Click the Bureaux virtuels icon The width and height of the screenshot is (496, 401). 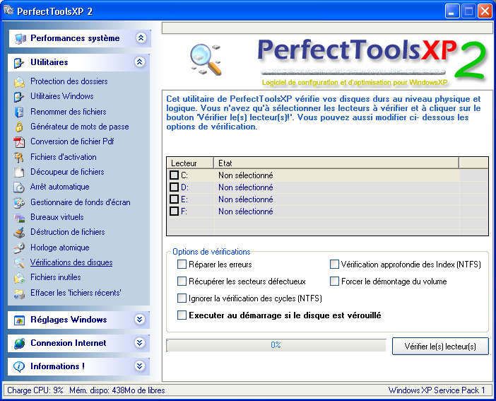click(19, 218)
